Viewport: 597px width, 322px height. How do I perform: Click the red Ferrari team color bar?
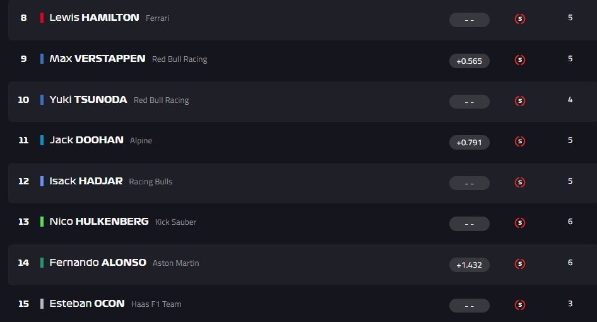click(42, 18)
